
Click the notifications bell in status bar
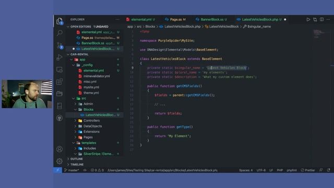pos(328,170)
